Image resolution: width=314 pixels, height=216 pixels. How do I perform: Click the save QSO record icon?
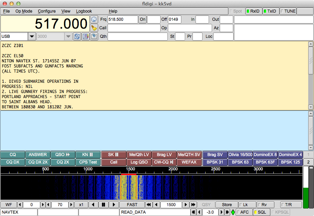coord(94,36)
